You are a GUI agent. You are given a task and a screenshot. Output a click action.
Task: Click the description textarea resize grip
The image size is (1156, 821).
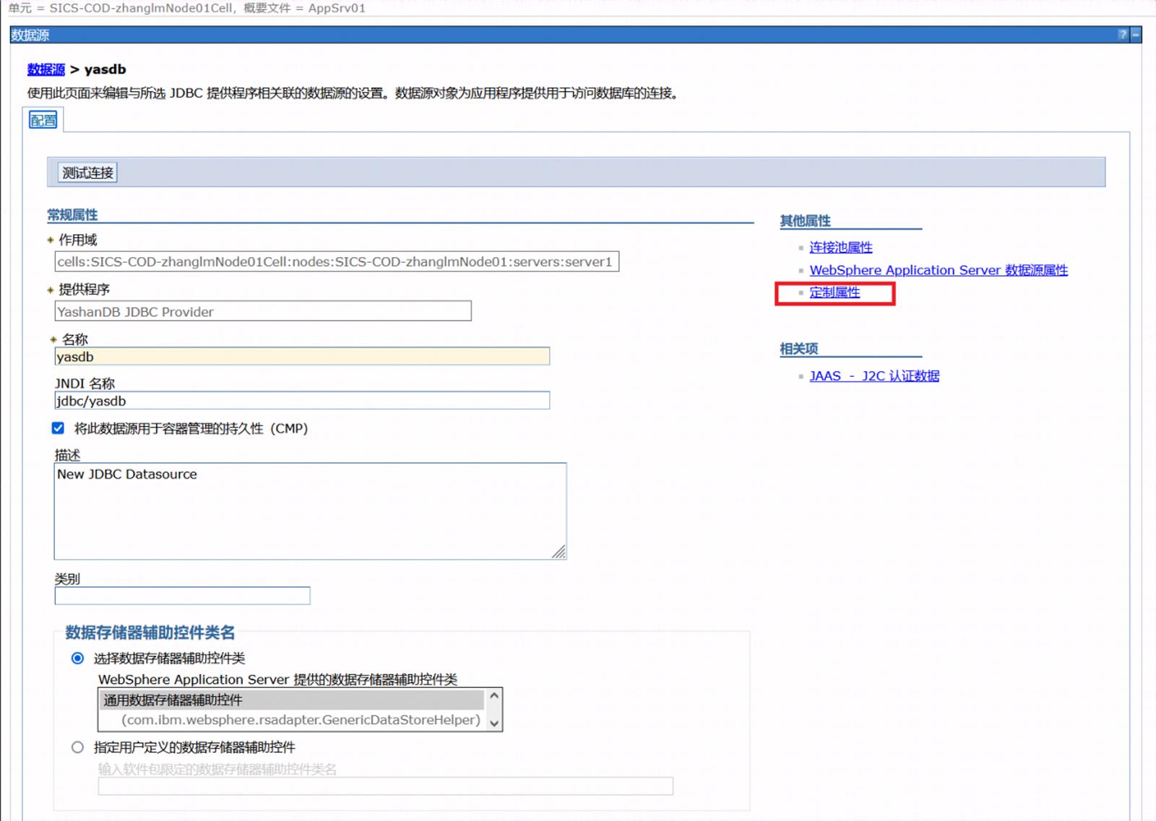pyautogui.click(x=558, y=552)
